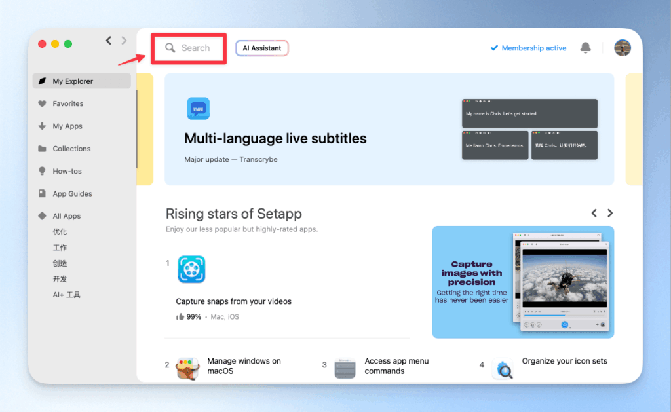Expand the All Apps sidebar section

(66, 216)
